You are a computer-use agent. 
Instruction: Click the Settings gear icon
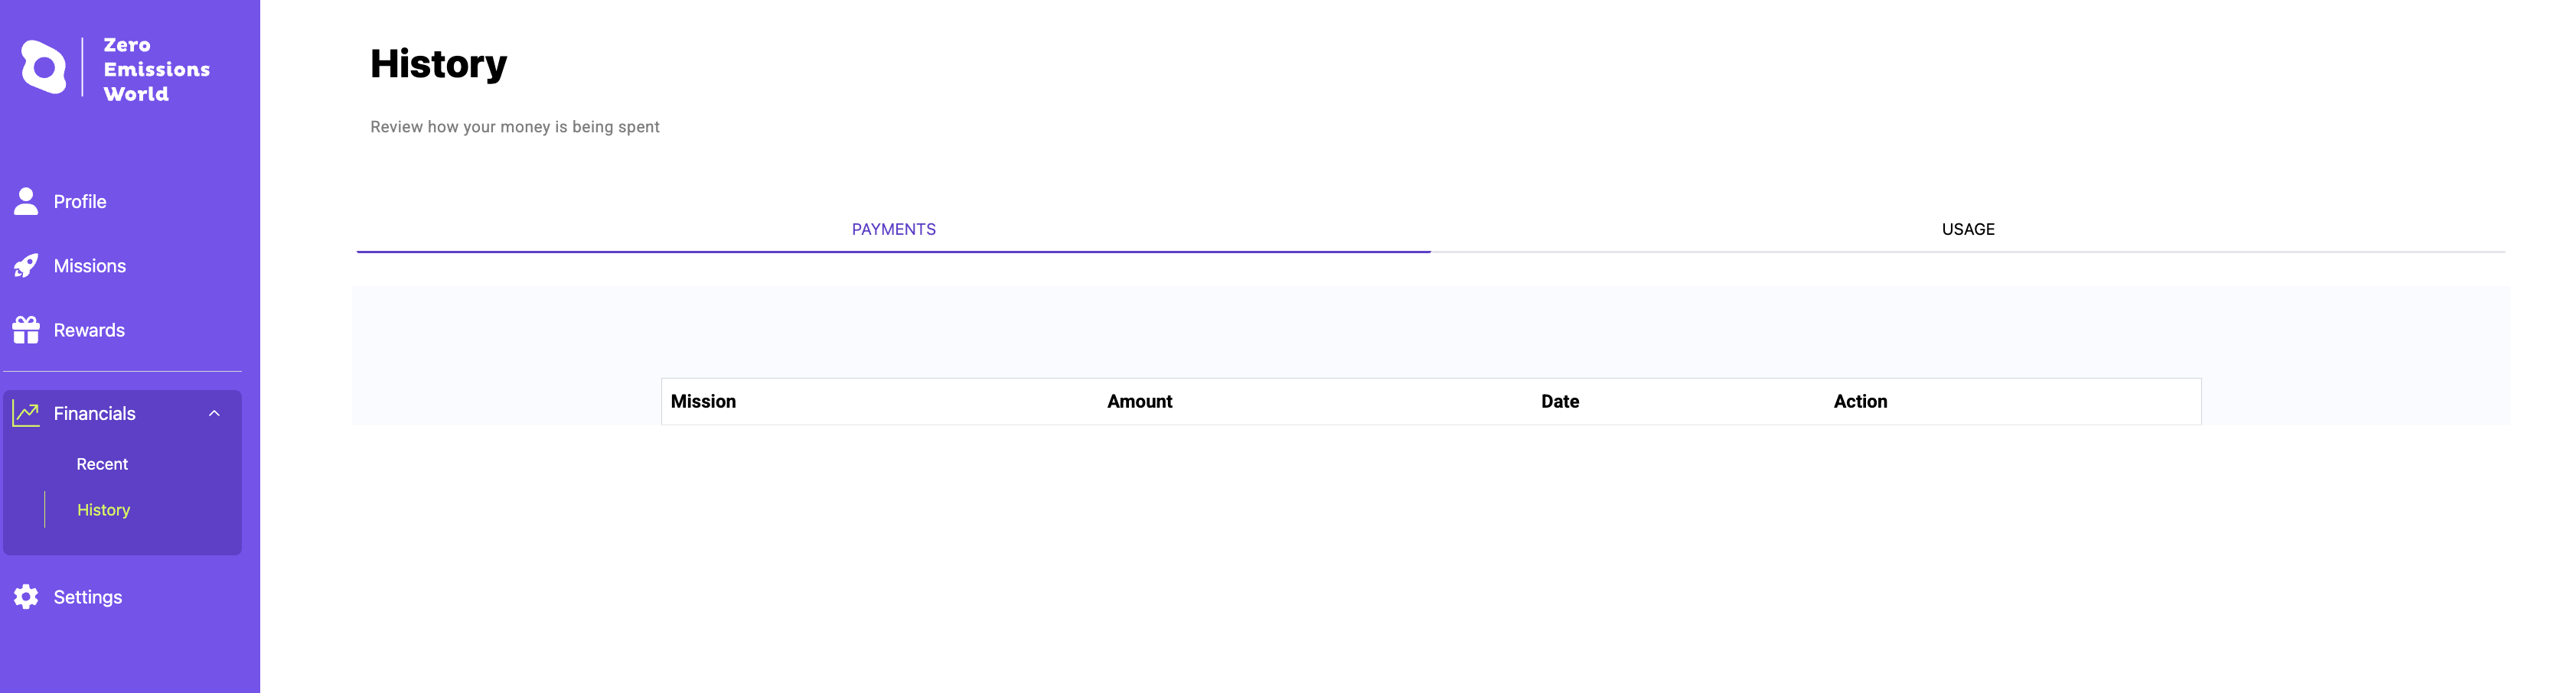[x=26, y=597]
